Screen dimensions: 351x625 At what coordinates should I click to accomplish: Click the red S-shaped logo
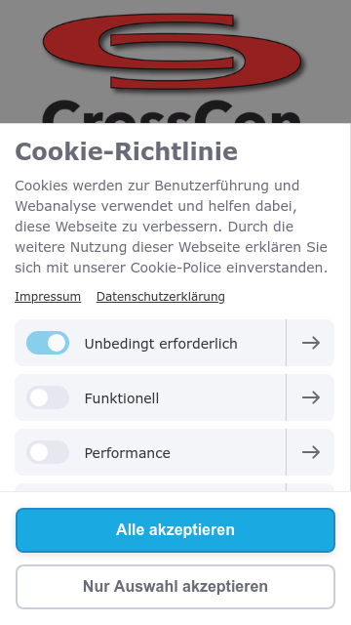[x=172, y=52]
